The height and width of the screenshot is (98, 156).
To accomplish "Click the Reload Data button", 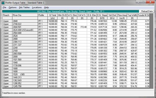I will (147, 11).
